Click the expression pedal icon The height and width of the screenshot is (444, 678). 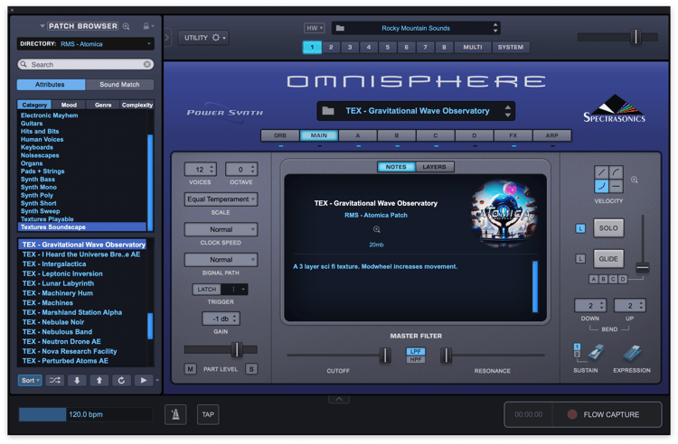[632, 353]
